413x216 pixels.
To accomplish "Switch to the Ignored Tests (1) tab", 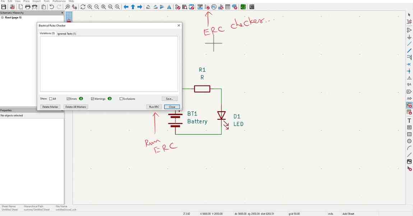I will click(67, 34).
